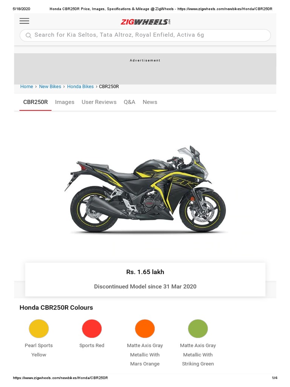Open the Honda Bikes breadcrumb link
Screen dimensions: 290x387
point(80,87)
